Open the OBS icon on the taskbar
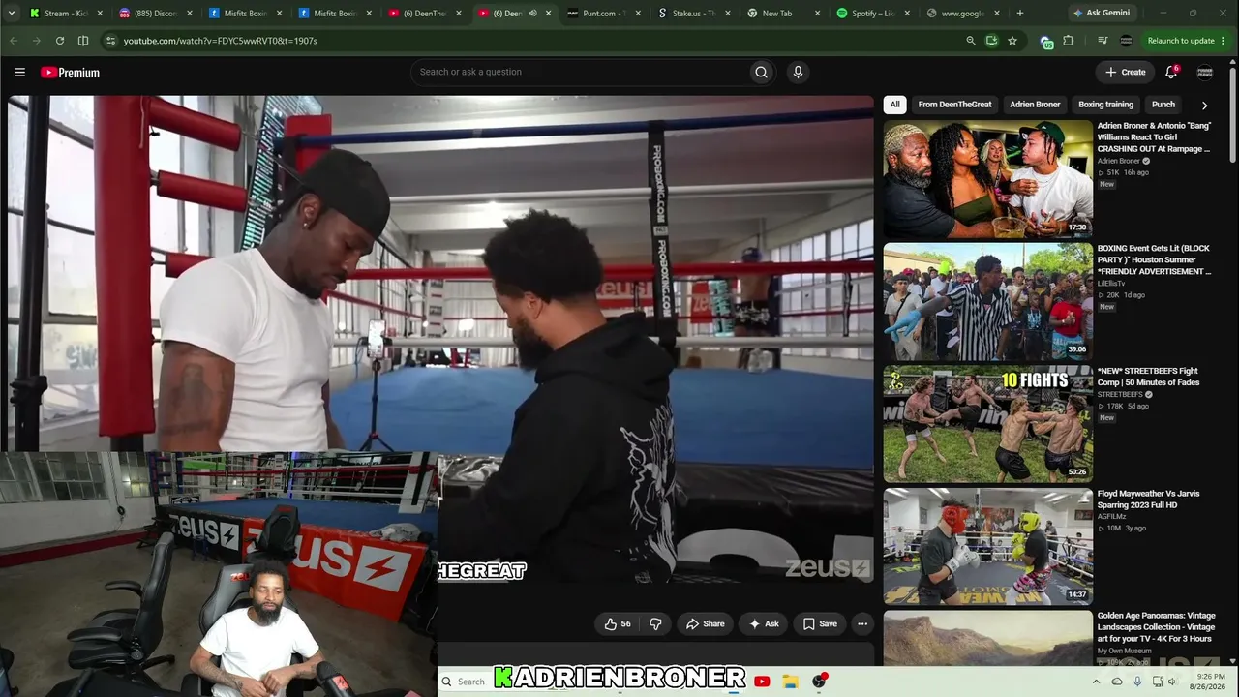1239x697 pixels. (x=819, y=682)
